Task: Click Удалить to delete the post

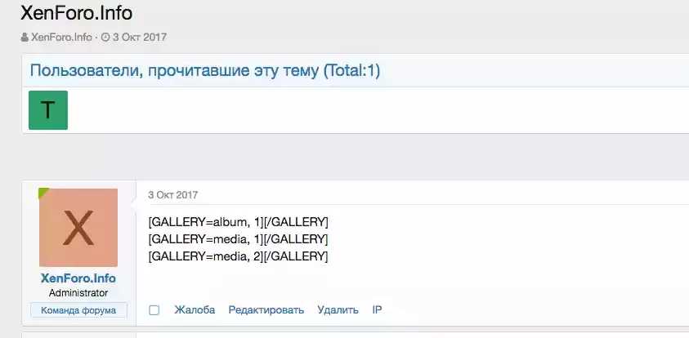Action: pos(338,310)
